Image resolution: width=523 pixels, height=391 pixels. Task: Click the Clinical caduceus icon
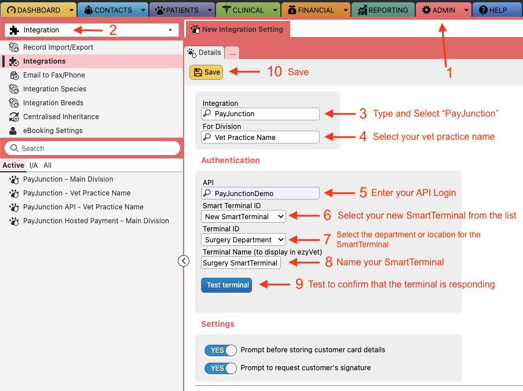[226, 10]
